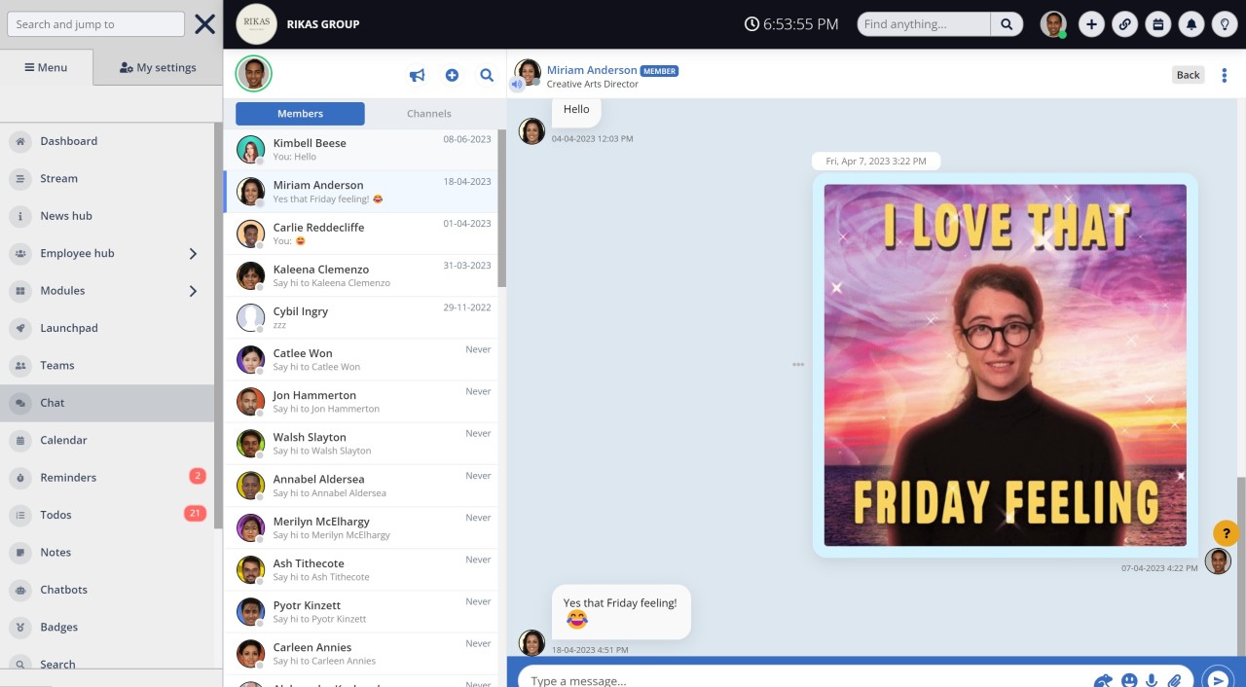Expand the Modules section
The width and height of the screenshot is (1246, 687).
click(x=192, y=290)
